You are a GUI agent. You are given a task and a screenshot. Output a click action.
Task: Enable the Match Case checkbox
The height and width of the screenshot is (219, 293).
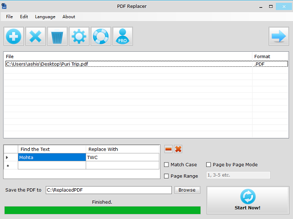pos(167,165)
